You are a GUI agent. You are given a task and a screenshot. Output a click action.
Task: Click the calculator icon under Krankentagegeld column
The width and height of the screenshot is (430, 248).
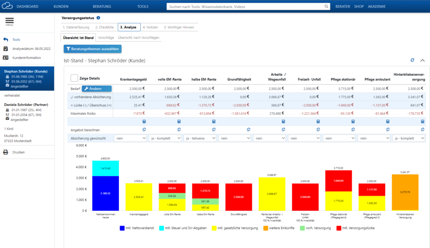(144, 121)
